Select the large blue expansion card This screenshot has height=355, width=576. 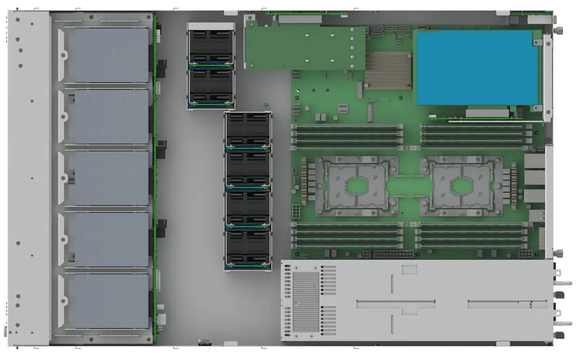pos(477,68)
